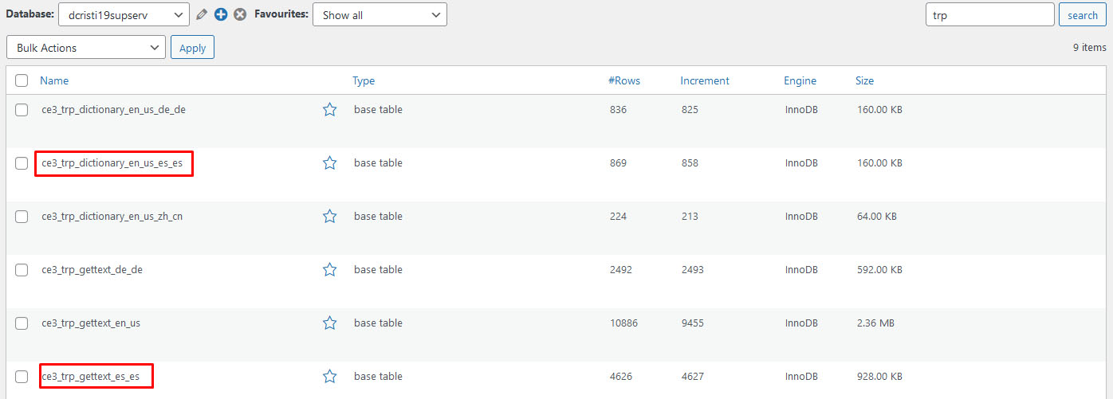Open table ce3_trp_dictionary_en_us_de_de

click(113, 110)
